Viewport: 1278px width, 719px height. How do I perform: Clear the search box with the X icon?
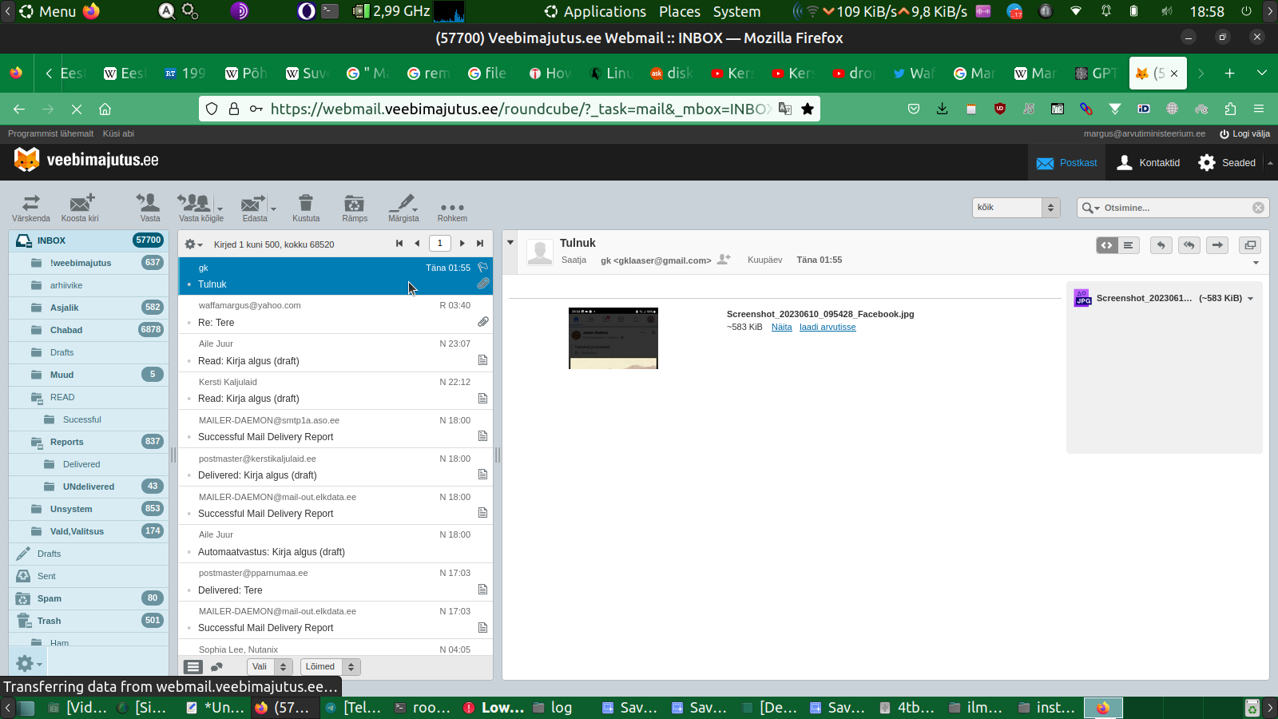click(1258, 208)
